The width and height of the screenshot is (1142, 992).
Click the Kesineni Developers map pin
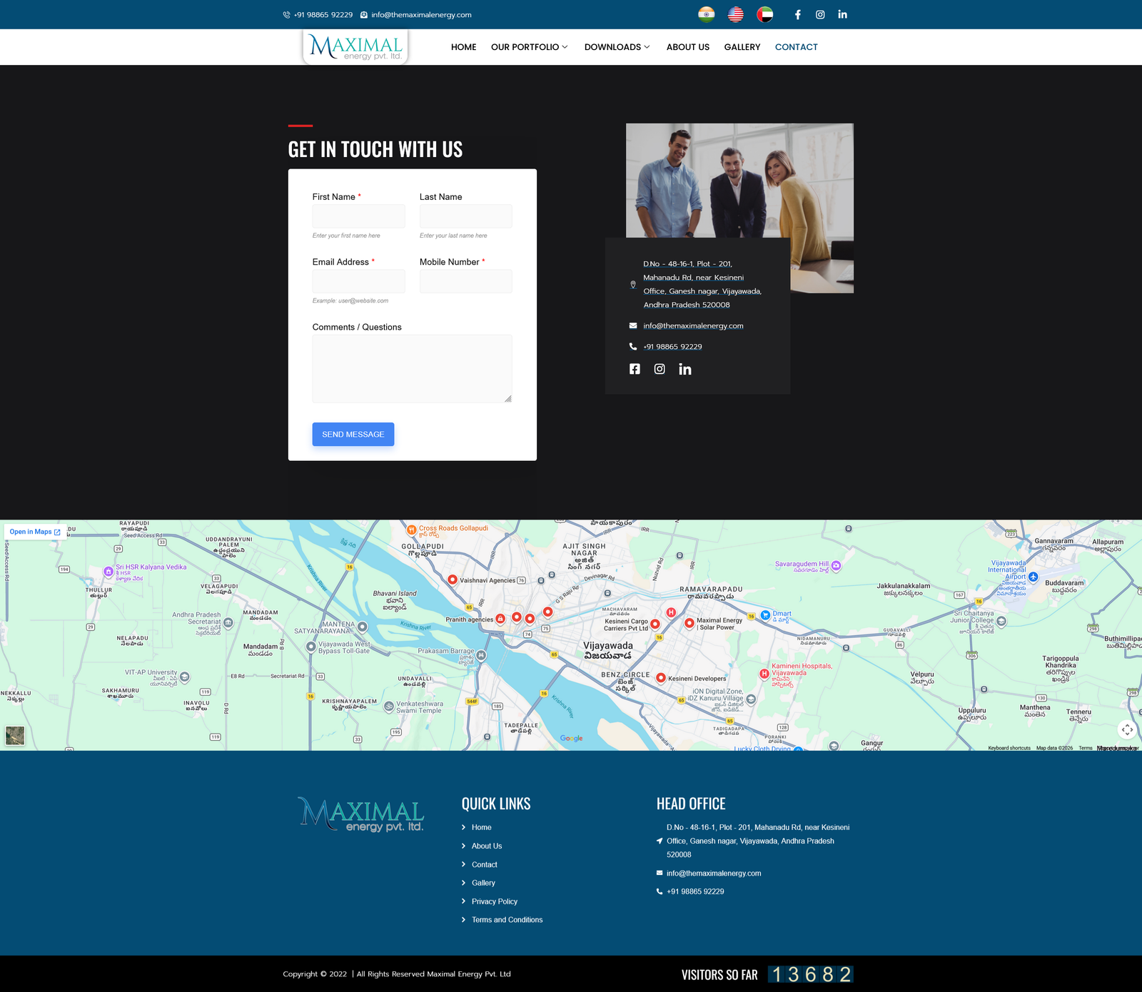pyautogui.click(x=661, y=678)
